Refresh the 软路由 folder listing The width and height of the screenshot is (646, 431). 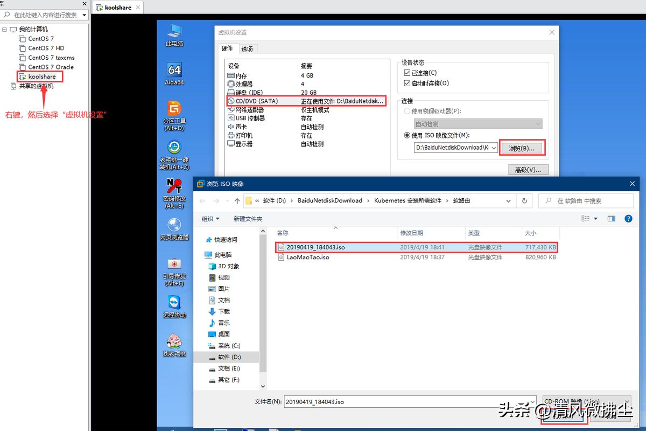(x=524, y=201)
